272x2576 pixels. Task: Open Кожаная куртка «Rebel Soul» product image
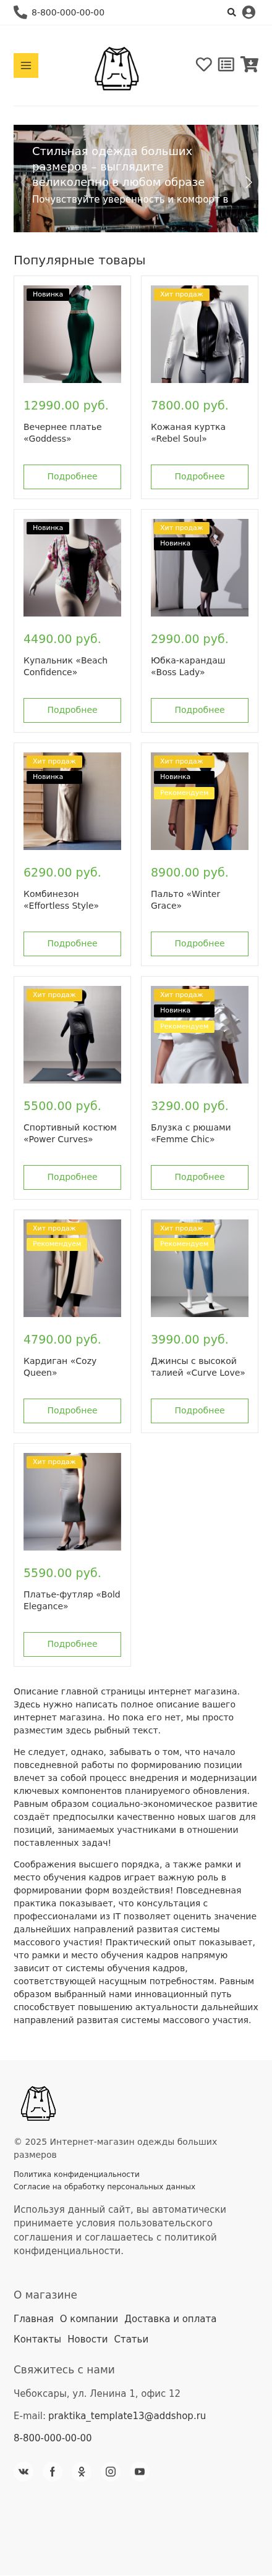coord(200,334)
